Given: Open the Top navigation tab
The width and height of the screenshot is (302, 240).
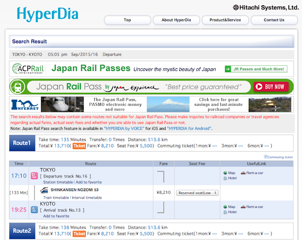Looking at the screenshot, I should pos(127,20).
